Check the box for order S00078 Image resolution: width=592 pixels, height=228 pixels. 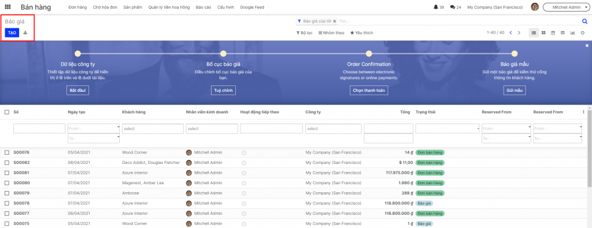7,204
